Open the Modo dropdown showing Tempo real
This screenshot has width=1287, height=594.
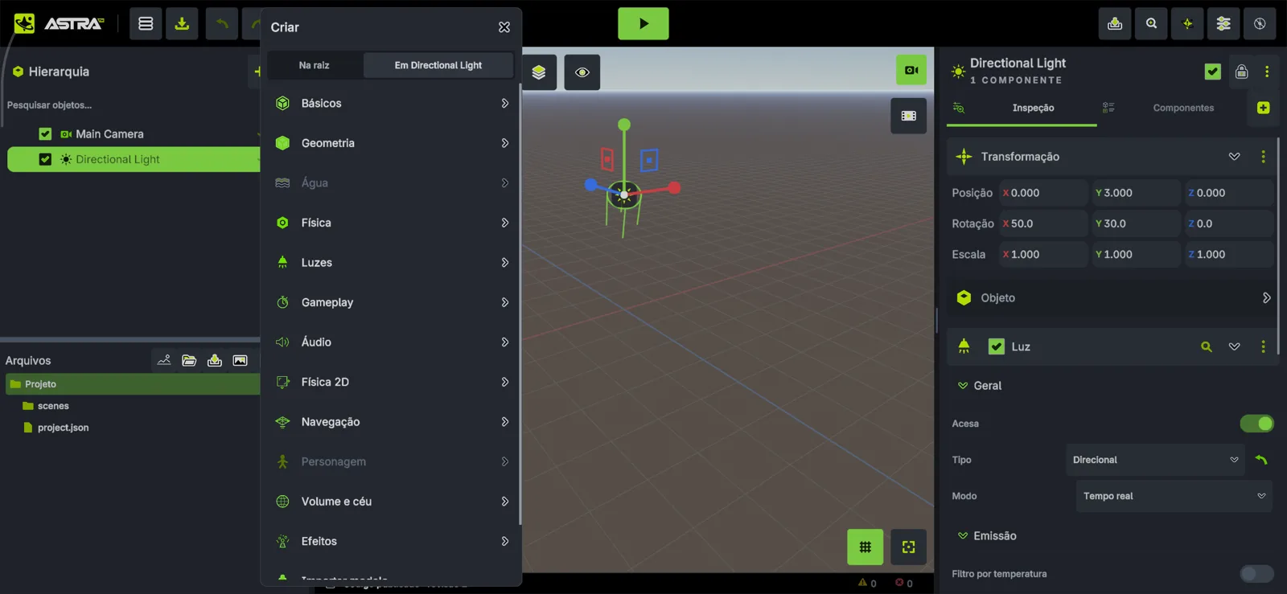point(1174,496)
